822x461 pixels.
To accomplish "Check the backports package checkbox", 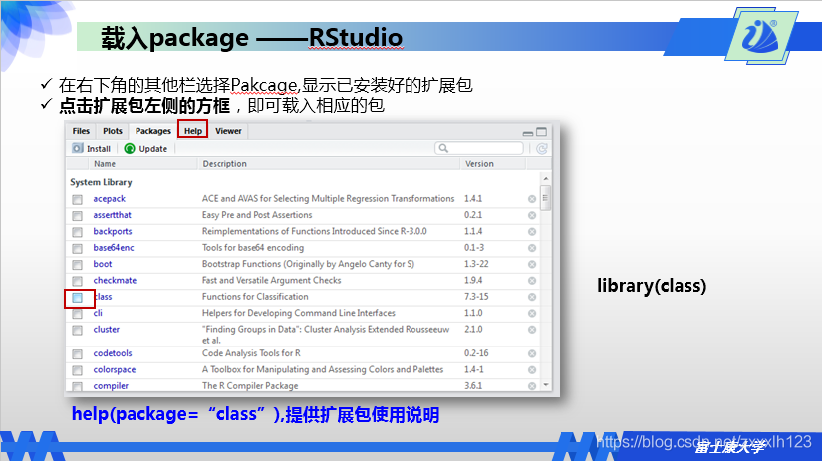I will click(77, 232).
